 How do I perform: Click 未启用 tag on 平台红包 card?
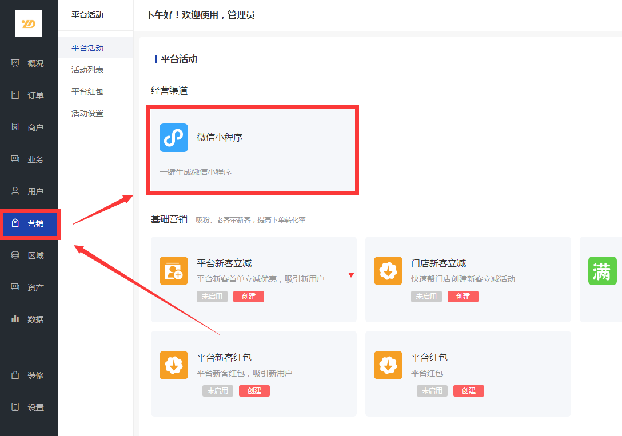tap(432, 391)
